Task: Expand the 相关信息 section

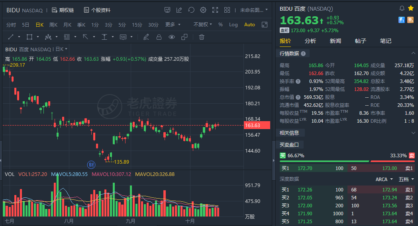Action: pos(413,133)
